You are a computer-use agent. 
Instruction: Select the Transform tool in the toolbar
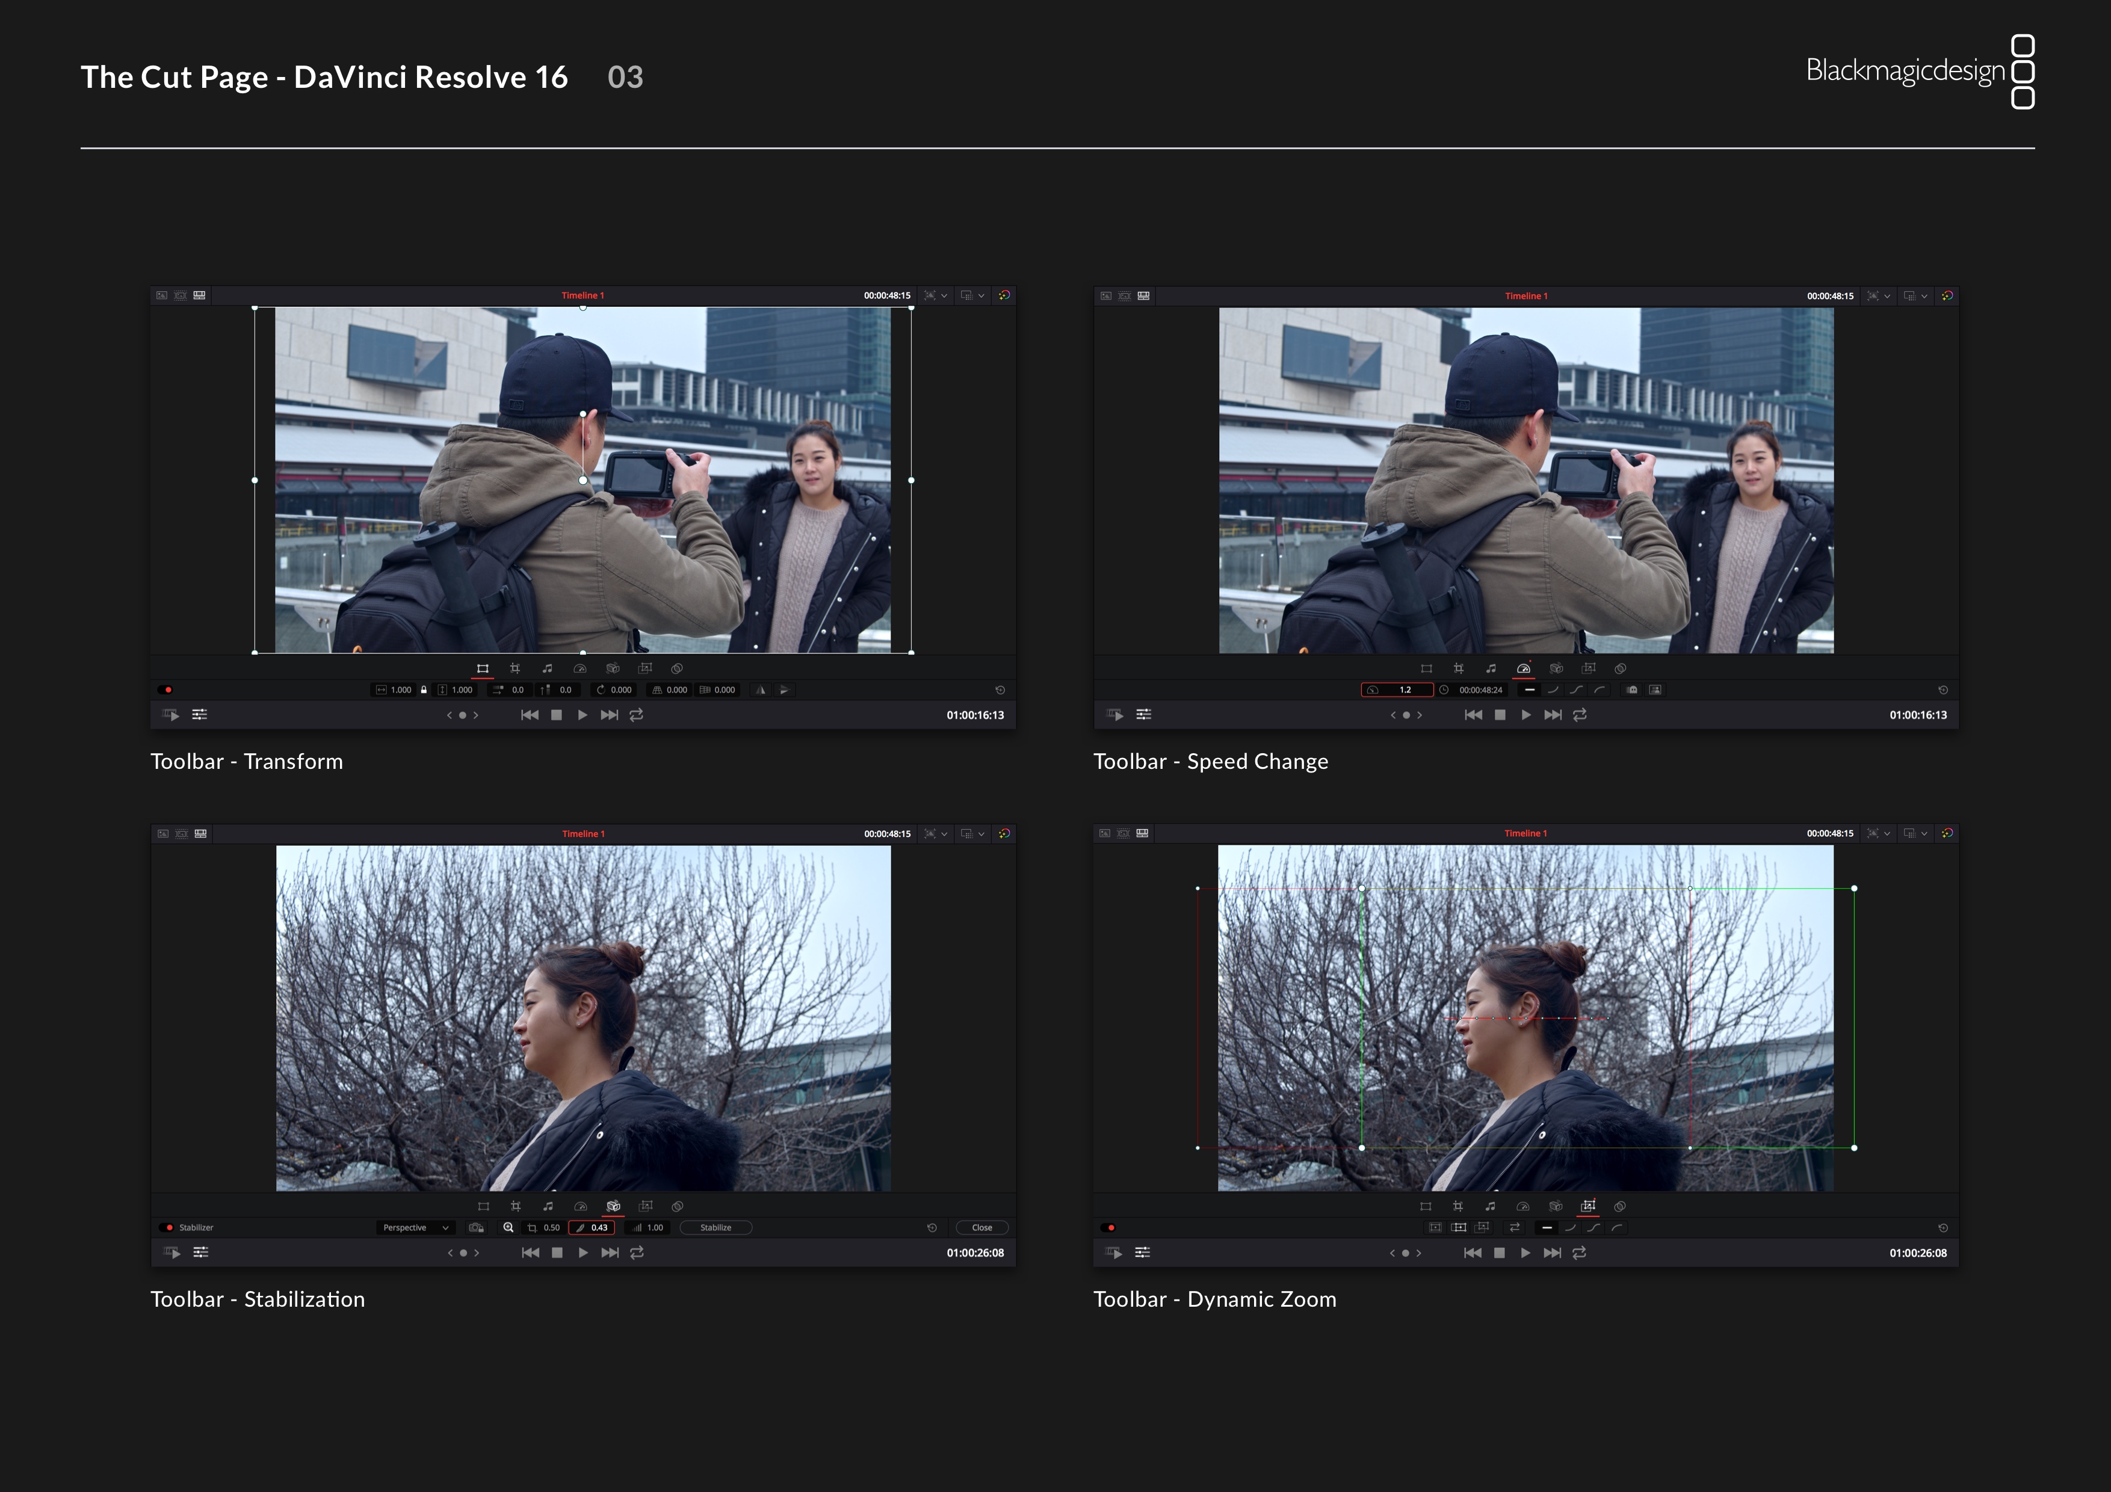(484, 668)
